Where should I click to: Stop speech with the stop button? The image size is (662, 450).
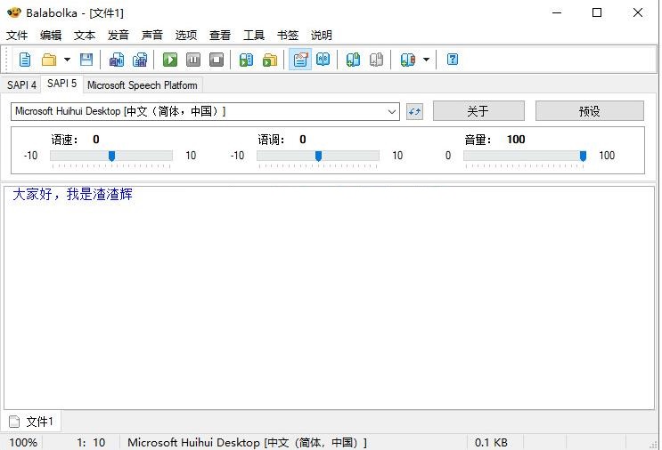coord(217,60)
